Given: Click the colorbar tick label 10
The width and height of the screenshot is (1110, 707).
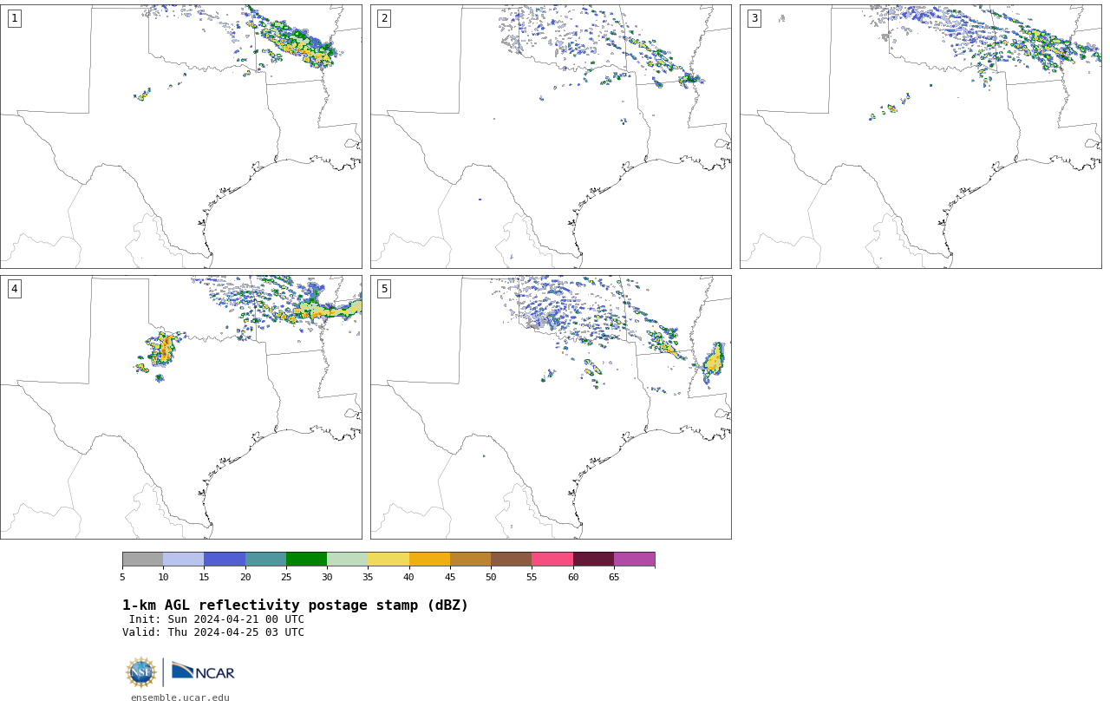Looking at the screenshot, I should (x=163, y=577).
